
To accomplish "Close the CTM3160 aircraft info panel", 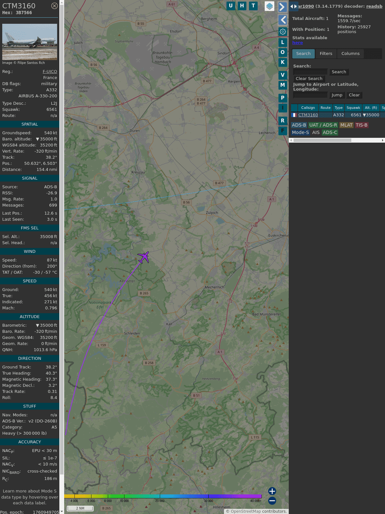I will pos(55,6).
